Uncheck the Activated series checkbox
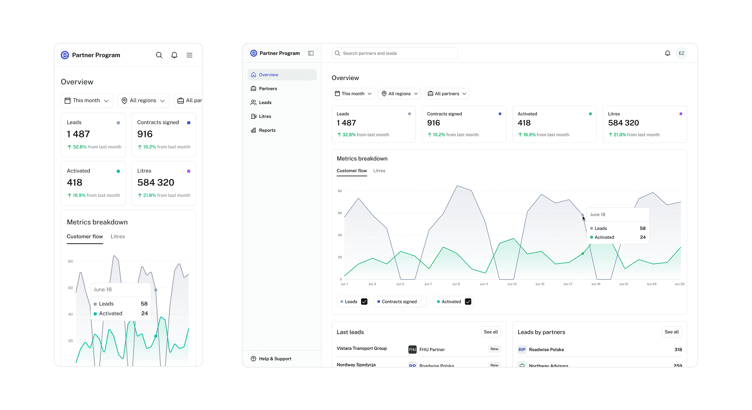This screenshot has height=410, width=752. click(468, 302)
